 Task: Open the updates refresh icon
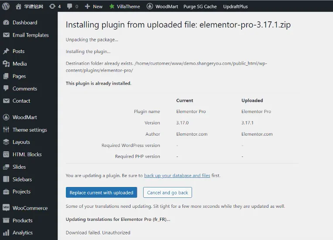(x=52, y=7)
